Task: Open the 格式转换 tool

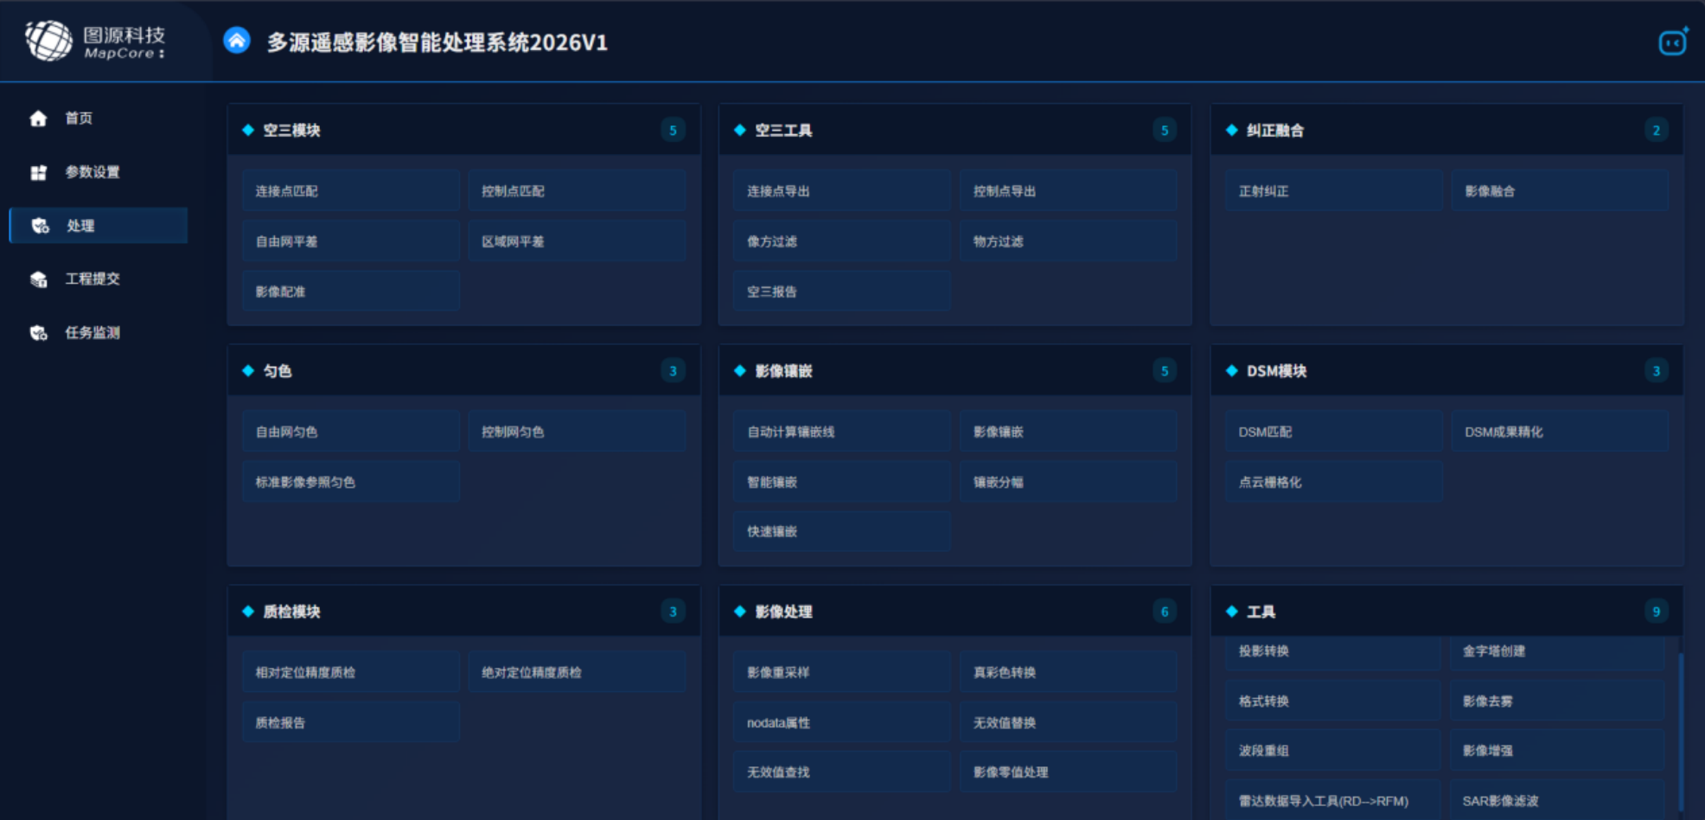Action: pyautogui.click(x=1333, y=701)
